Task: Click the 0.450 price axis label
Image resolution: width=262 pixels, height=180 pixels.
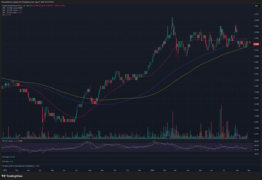Action: pyautogui.click(x=256, y=86)
